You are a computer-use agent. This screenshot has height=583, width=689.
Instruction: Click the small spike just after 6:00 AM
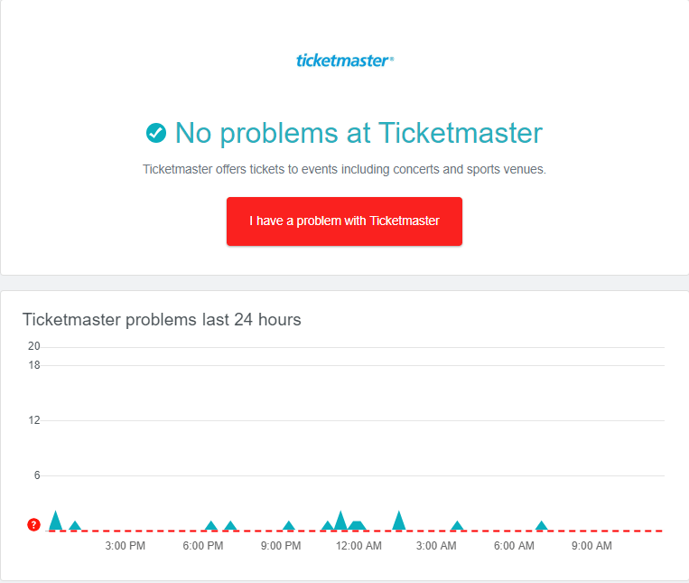point(542,526)
